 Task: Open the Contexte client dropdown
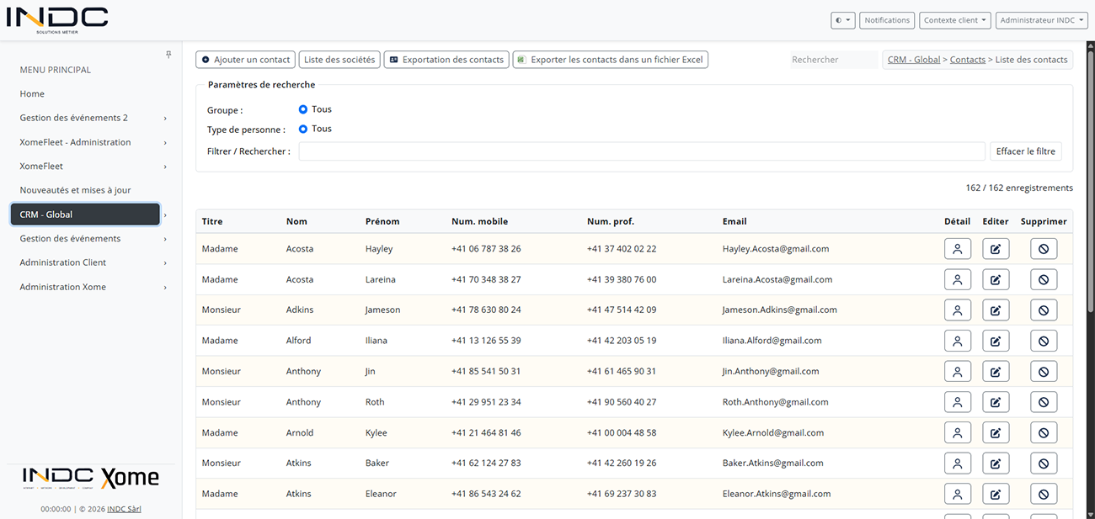coord(954,20)
